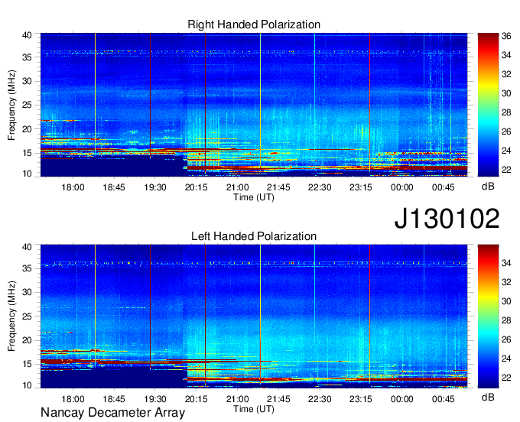Click the "Frequency (MHz)" axis label of the left-handed plot
Viewport: 520px width, 422px height.
[x=11, y=316]
